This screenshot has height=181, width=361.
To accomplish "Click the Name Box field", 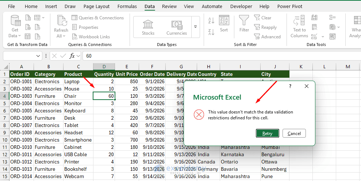I will coord(19,56).
